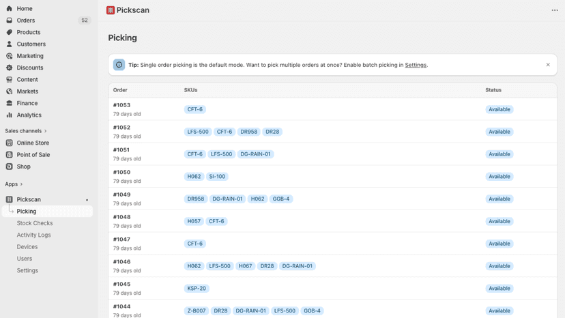Click the Pickscan app icon in sidebar
Viewport: 565px width, 318px height.
coord(10,199)
